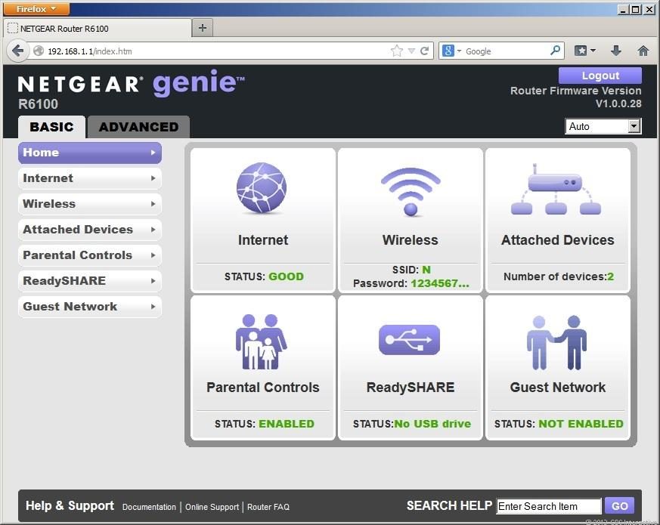Reload the page with the refresh icon

424,51
